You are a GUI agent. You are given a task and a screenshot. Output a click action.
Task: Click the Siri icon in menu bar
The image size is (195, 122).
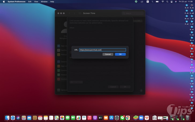point(176,2)
